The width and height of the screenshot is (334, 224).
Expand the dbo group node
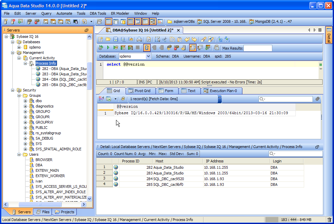pyautogui.click(x=25, y=101)
